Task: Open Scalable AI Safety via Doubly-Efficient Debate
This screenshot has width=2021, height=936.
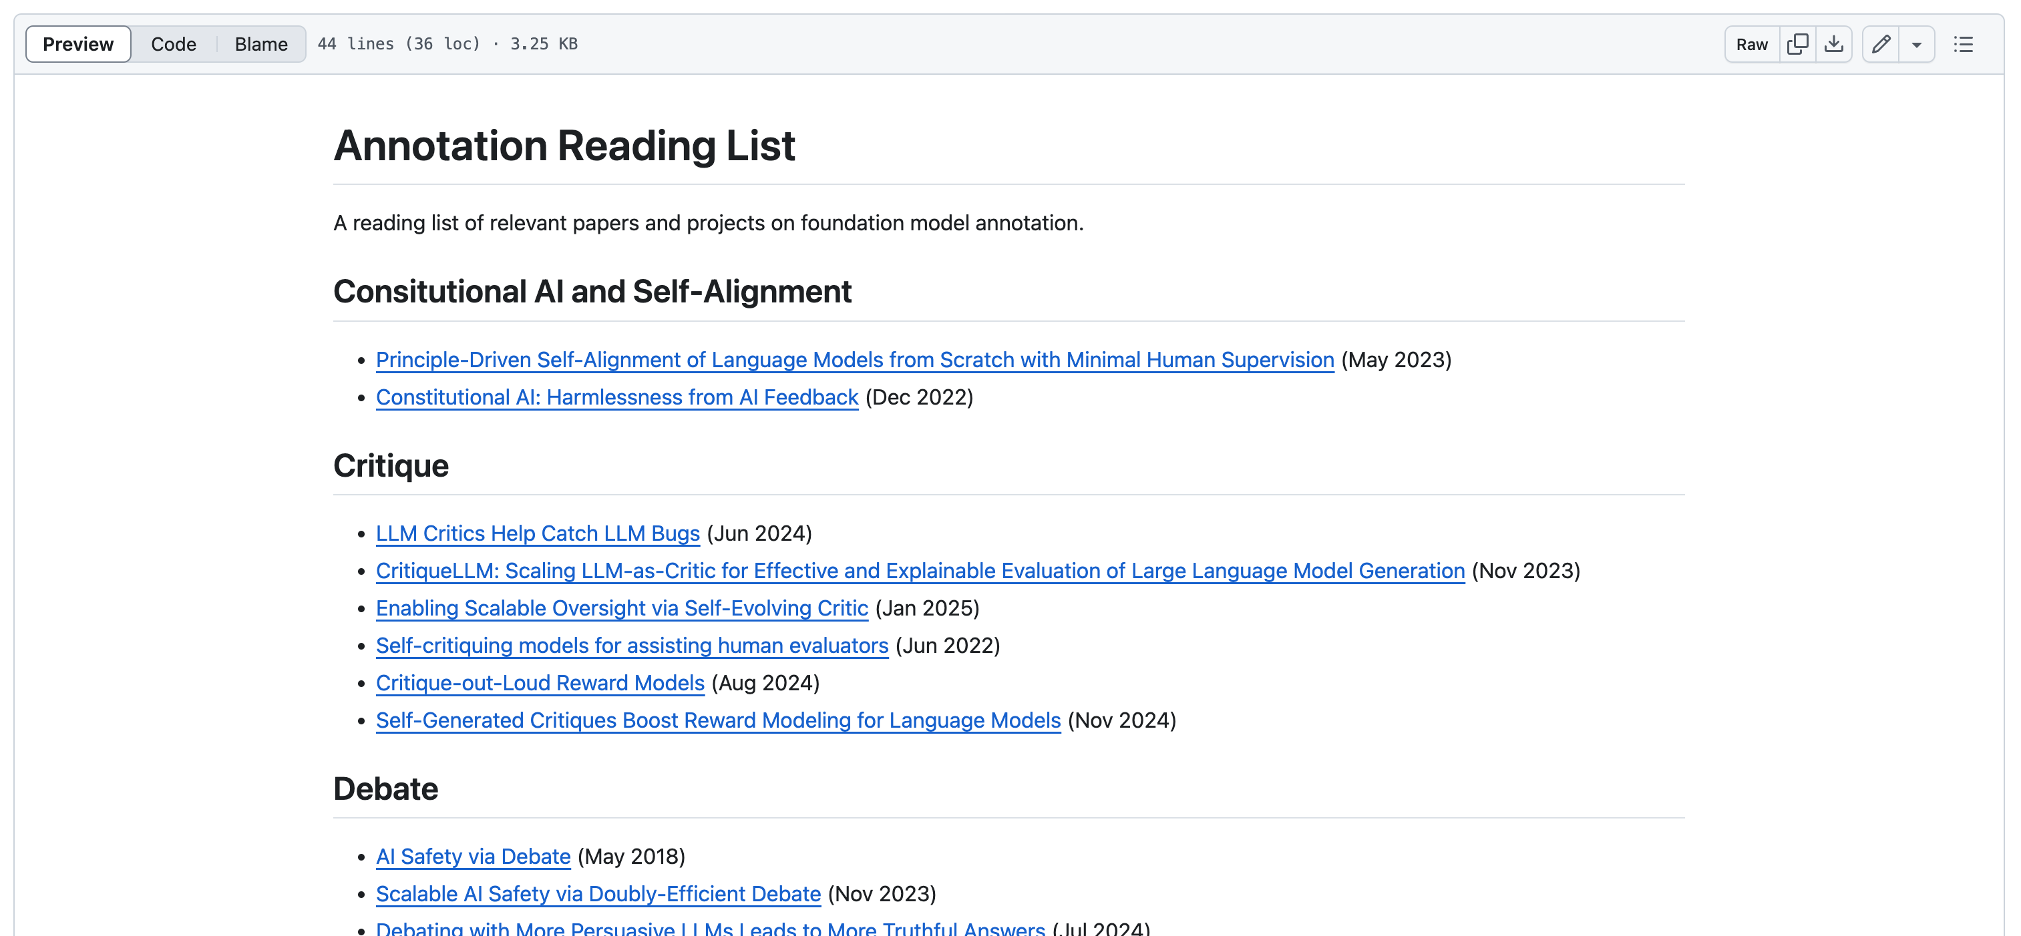Action: click(598, 895)
